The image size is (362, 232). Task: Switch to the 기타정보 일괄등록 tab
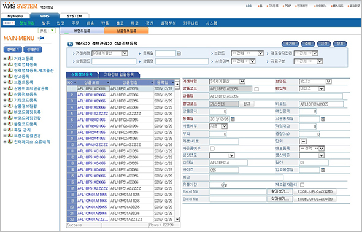pos(119,75)
